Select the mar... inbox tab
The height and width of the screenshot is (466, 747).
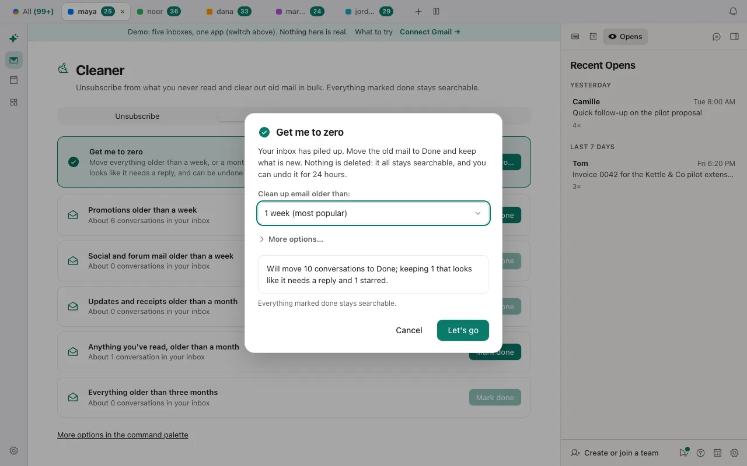pos(299,12)
